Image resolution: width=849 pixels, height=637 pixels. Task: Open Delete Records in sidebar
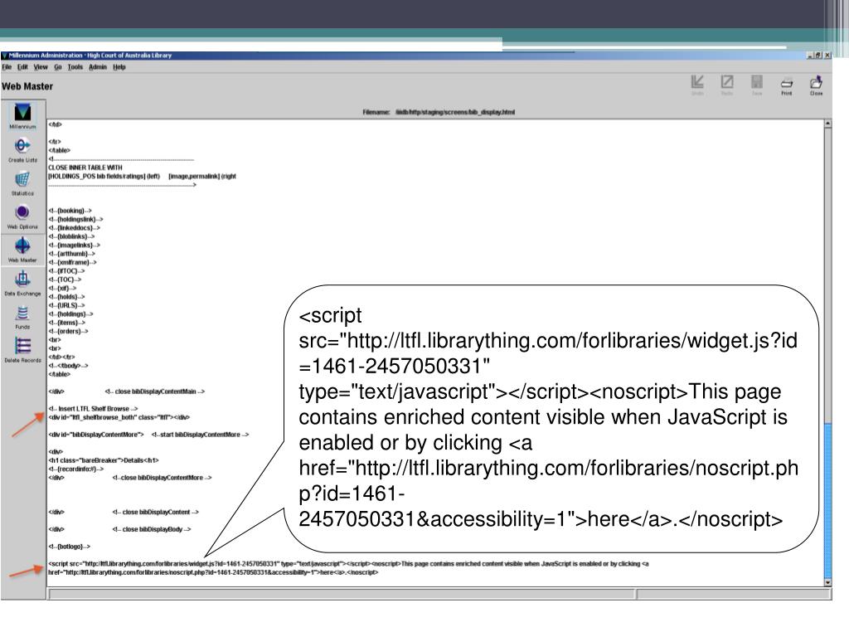(x=22, y=351)
